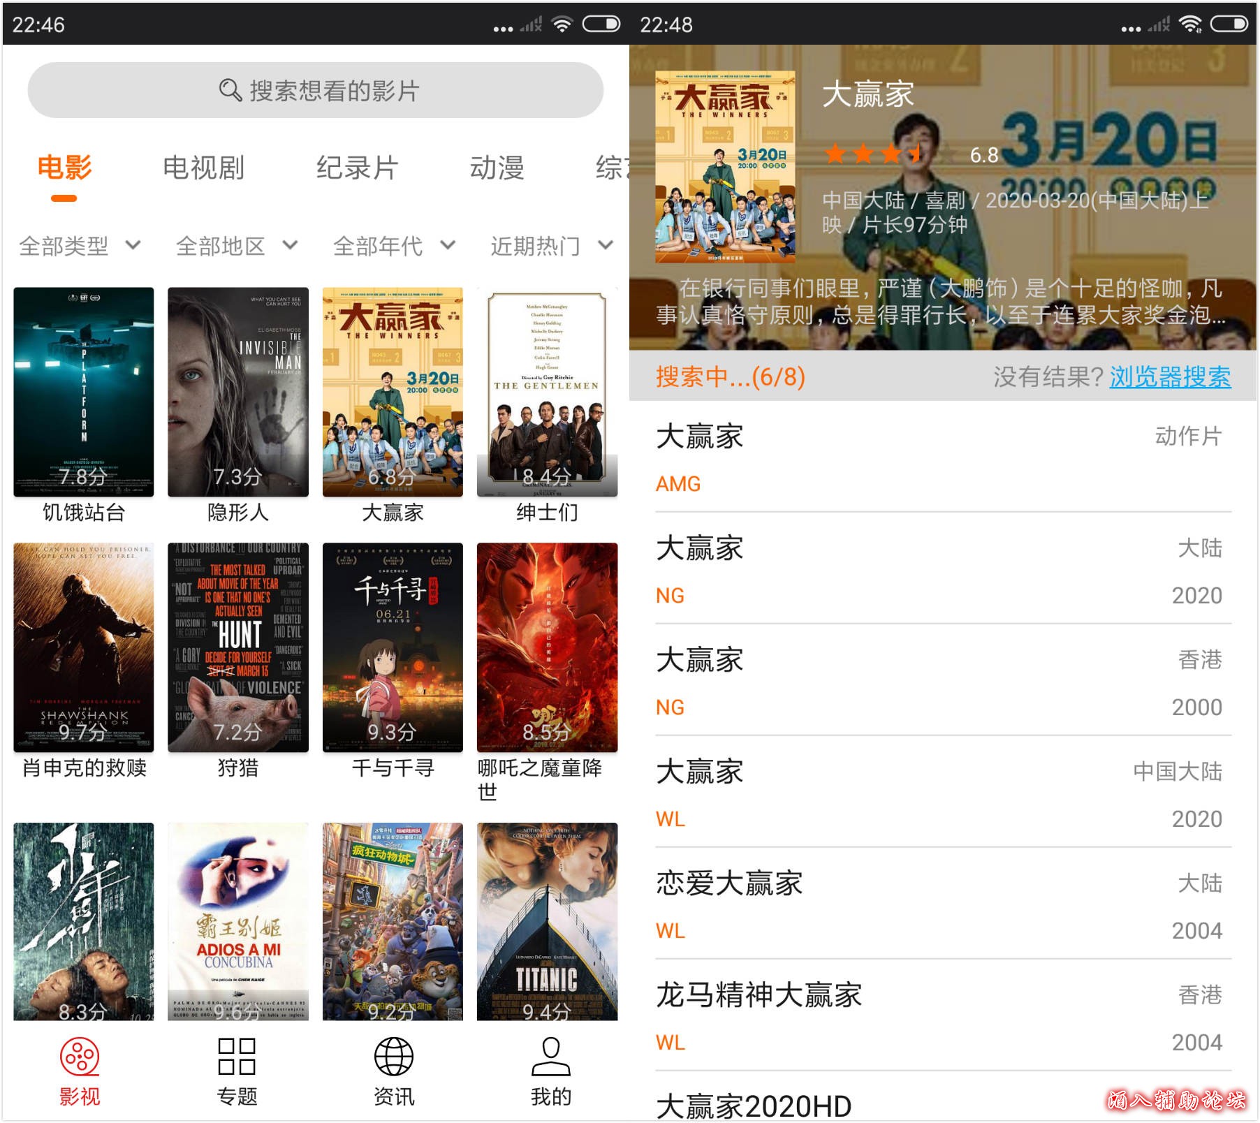Expand the 近期热门 sort dropdown
1260x1123 pixels.
tap(551, 246)
